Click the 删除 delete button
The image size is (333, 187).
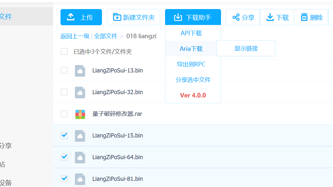click(311, 17)
